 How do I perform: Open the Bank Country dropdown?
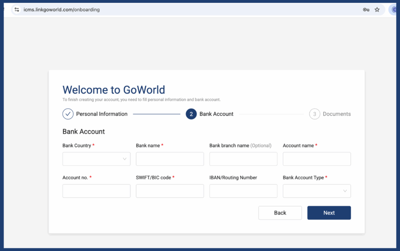(x=96, y=159)
